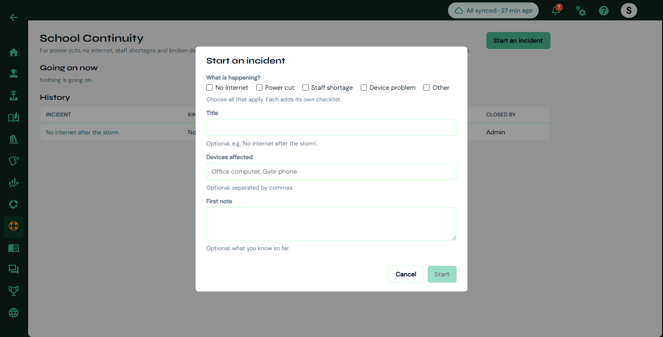663x337 pixels.
Task: Open the chat messages icon in sidebar
Action: [x=14, y=270]
